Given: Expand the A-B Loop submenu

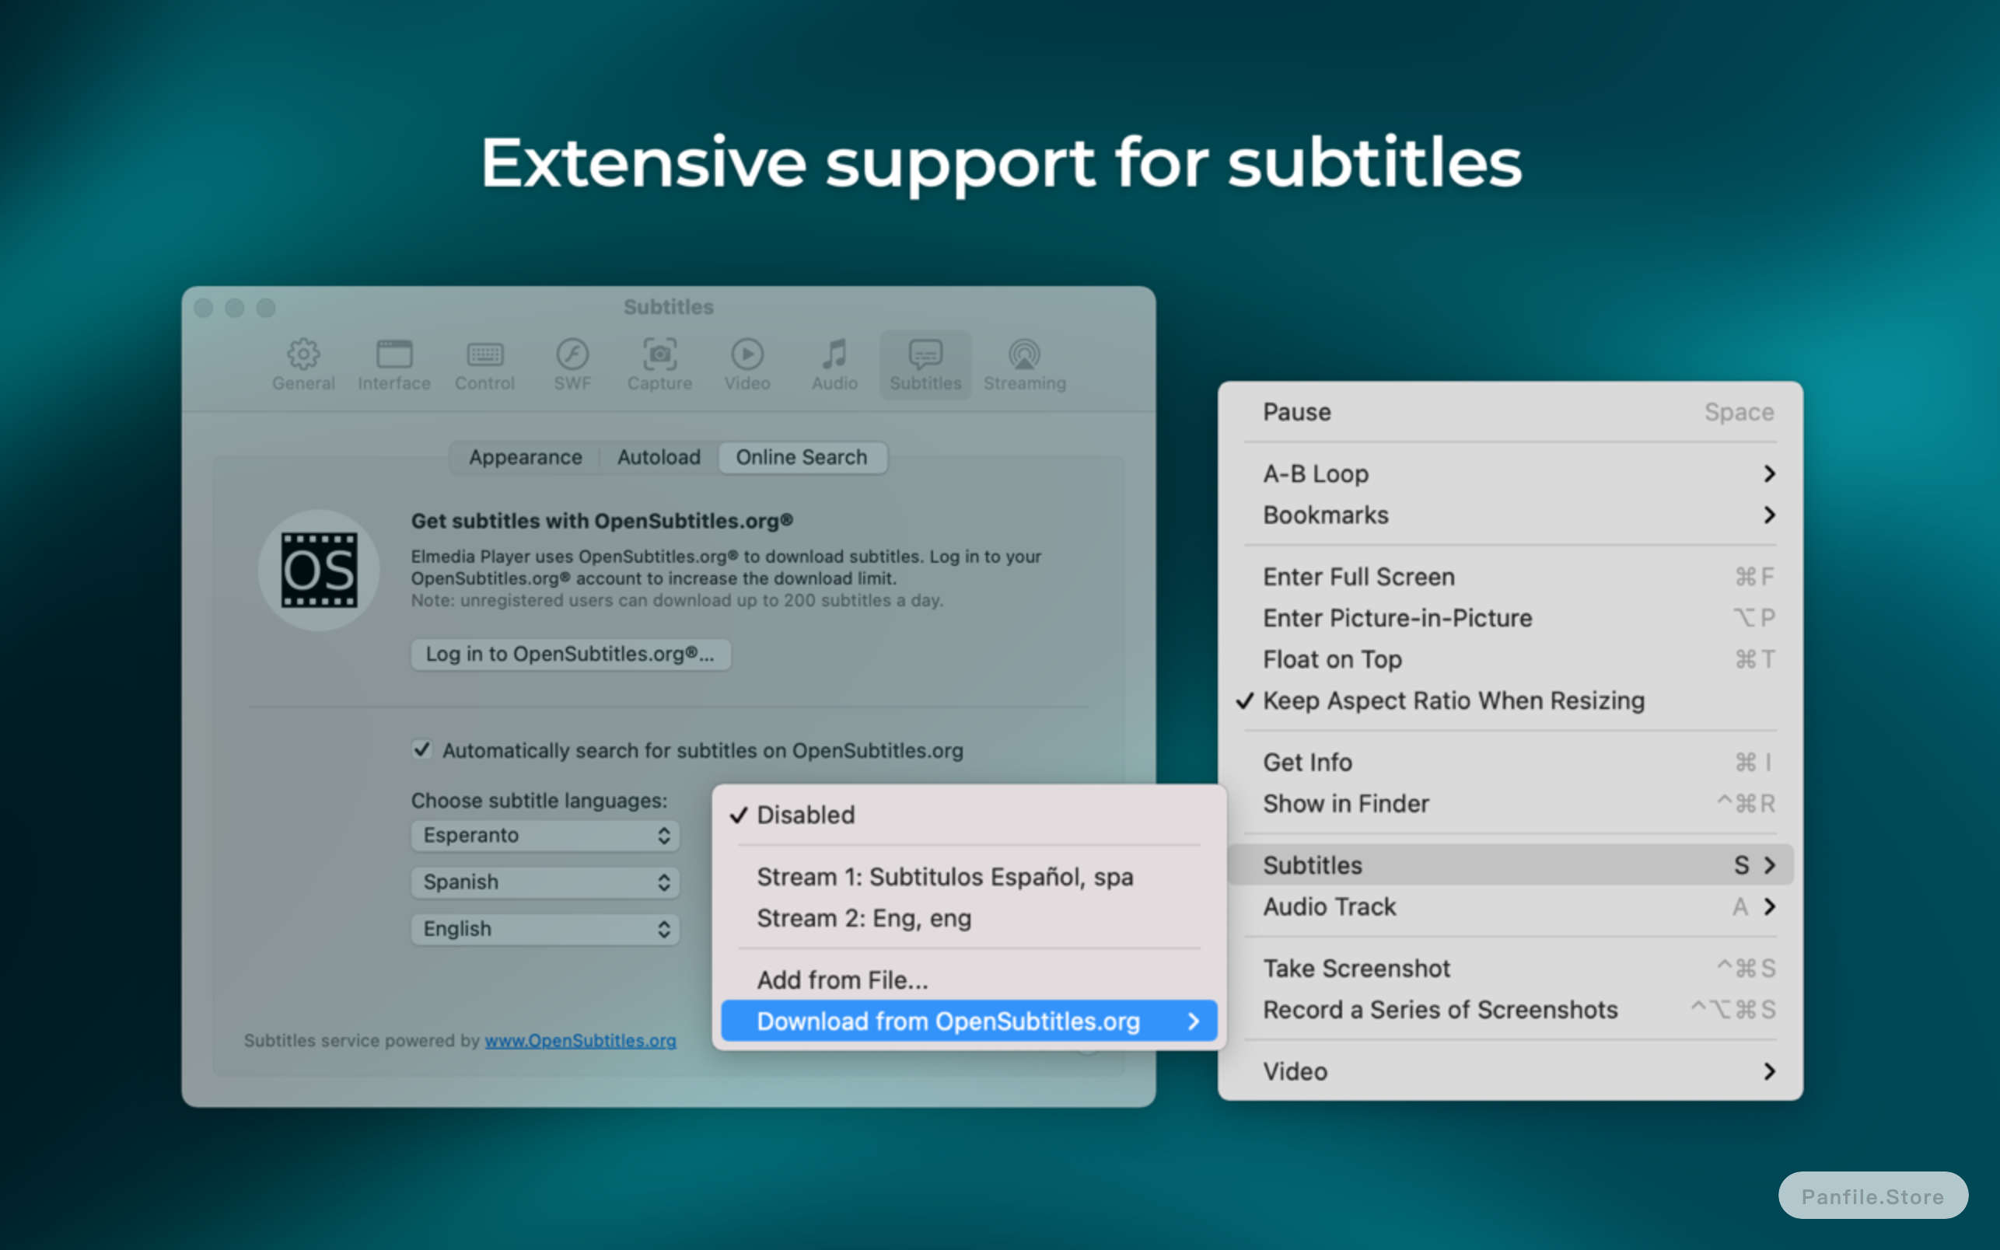Looking at the screenshot, I should click(x=1509, y=473).
